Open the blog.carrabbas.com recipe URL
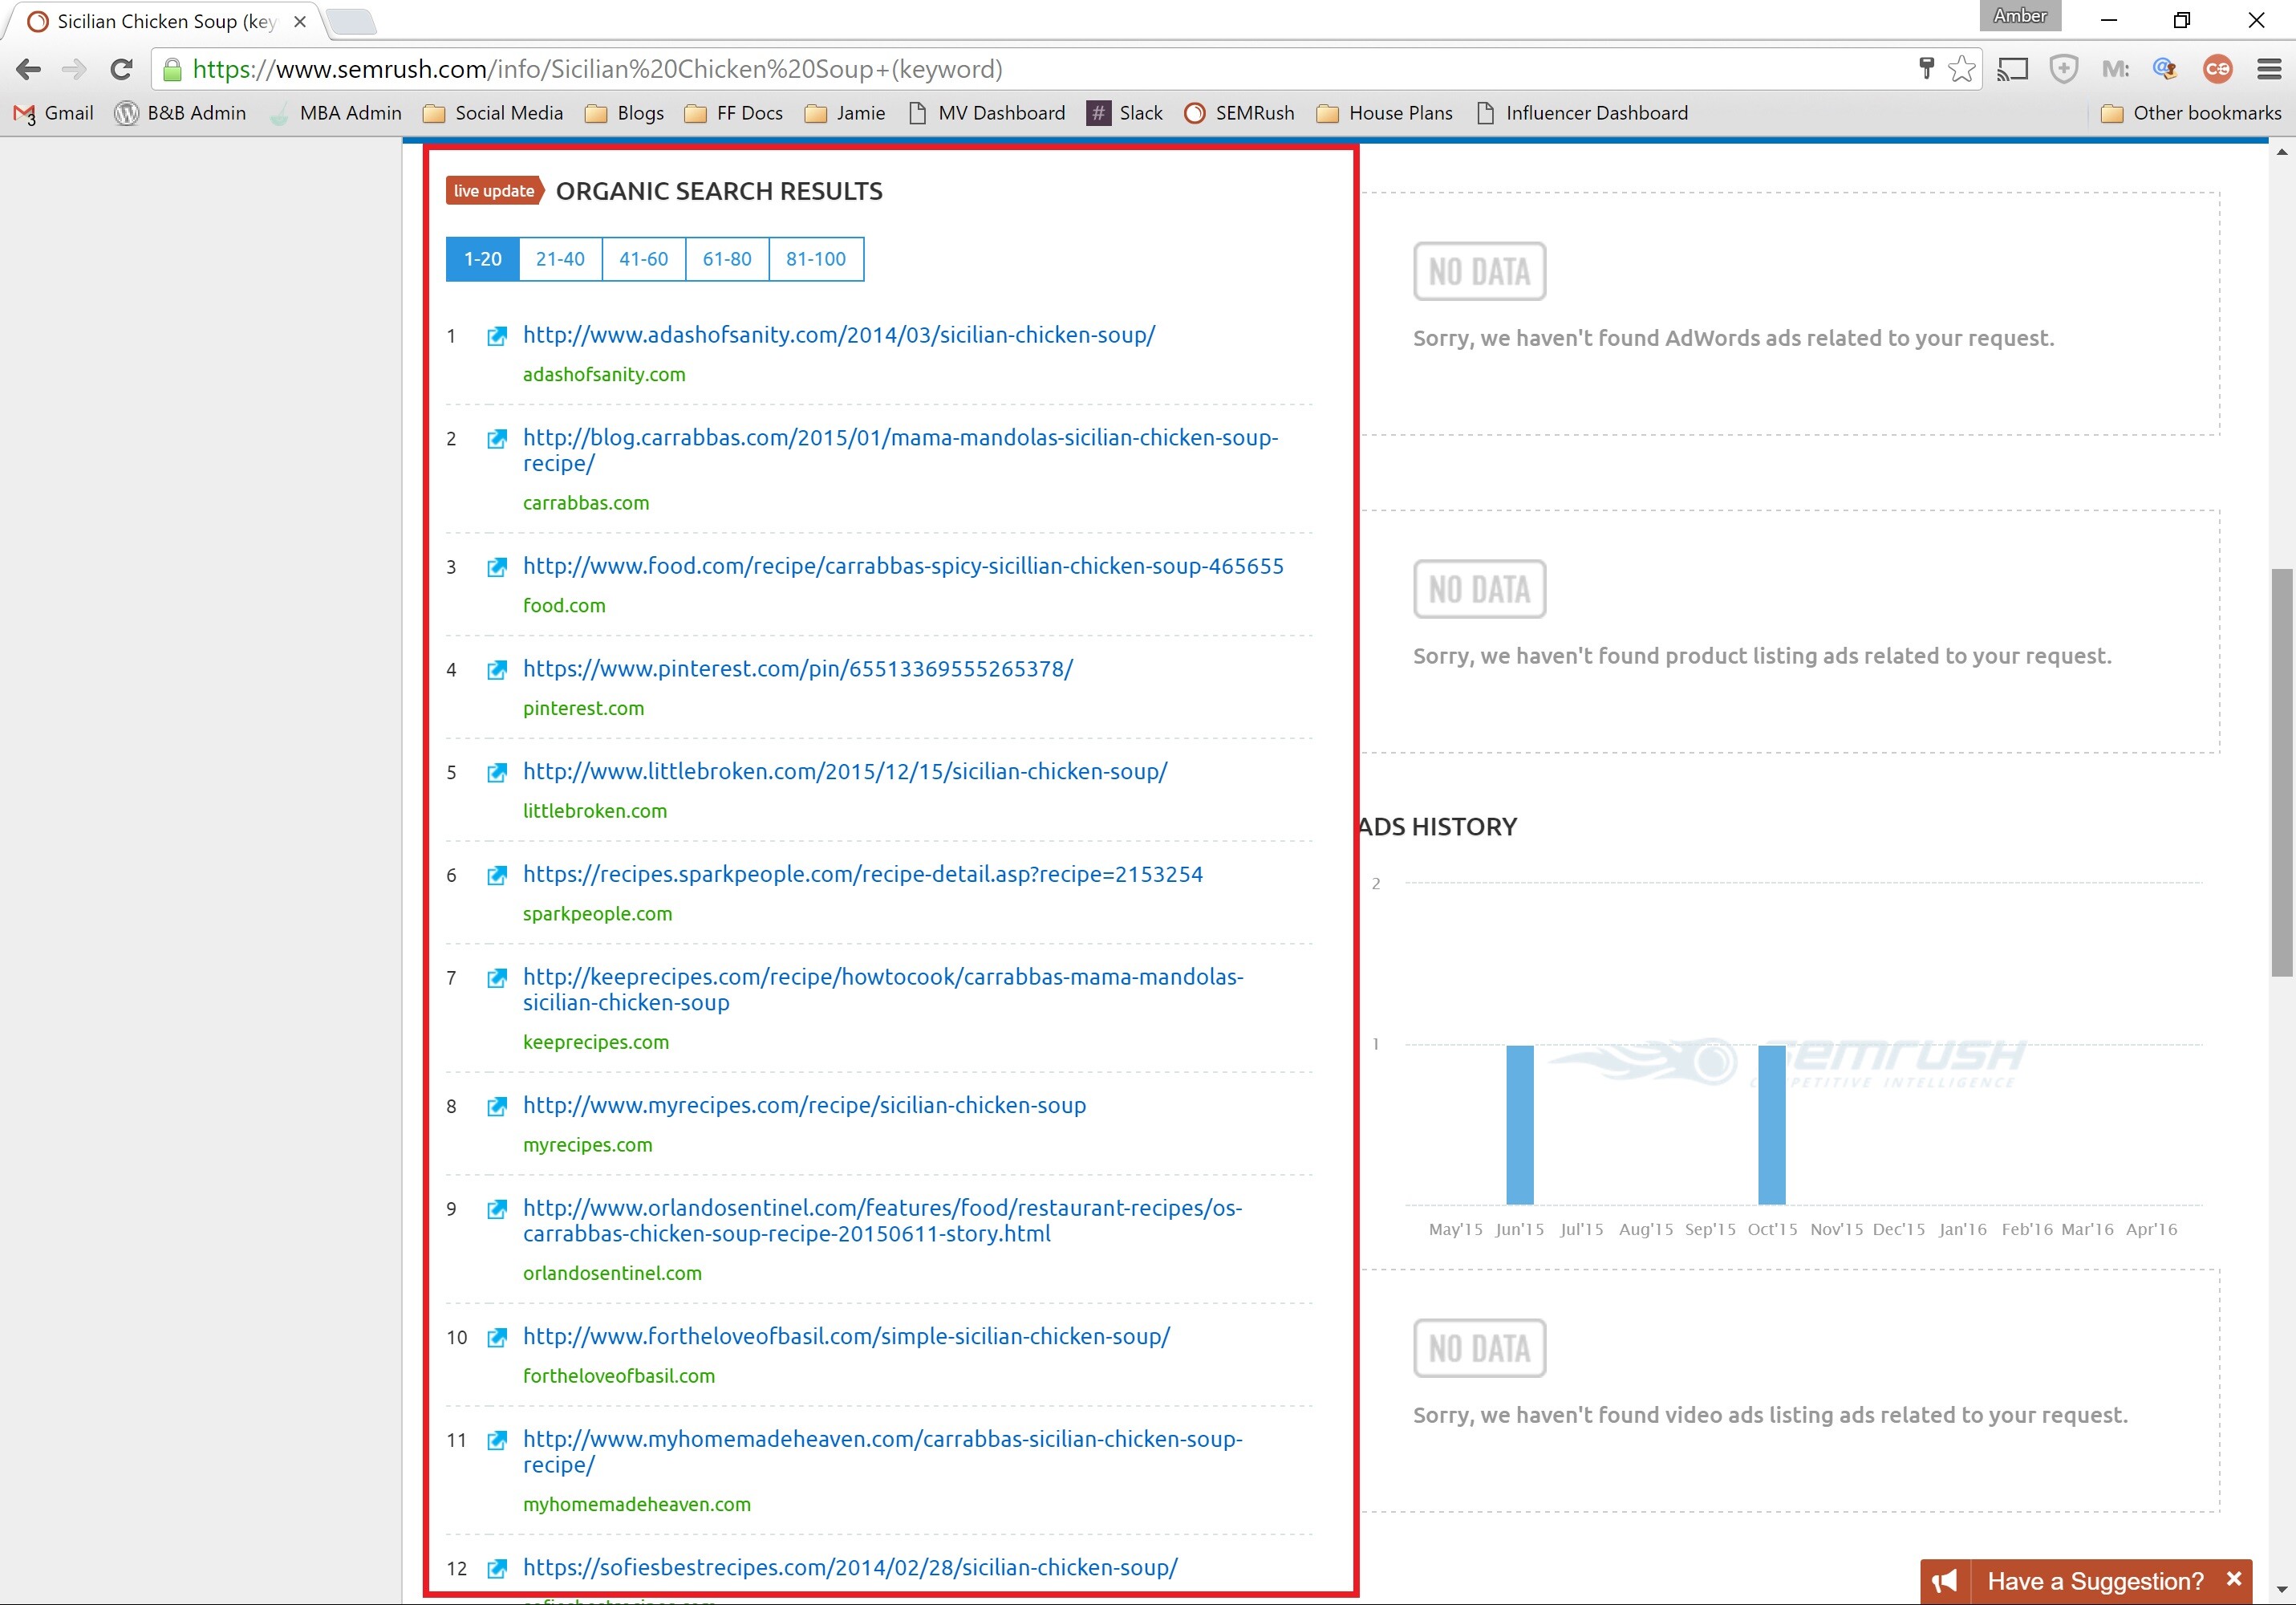The height and width of the screenshot is (1605, 2296). 900,450
